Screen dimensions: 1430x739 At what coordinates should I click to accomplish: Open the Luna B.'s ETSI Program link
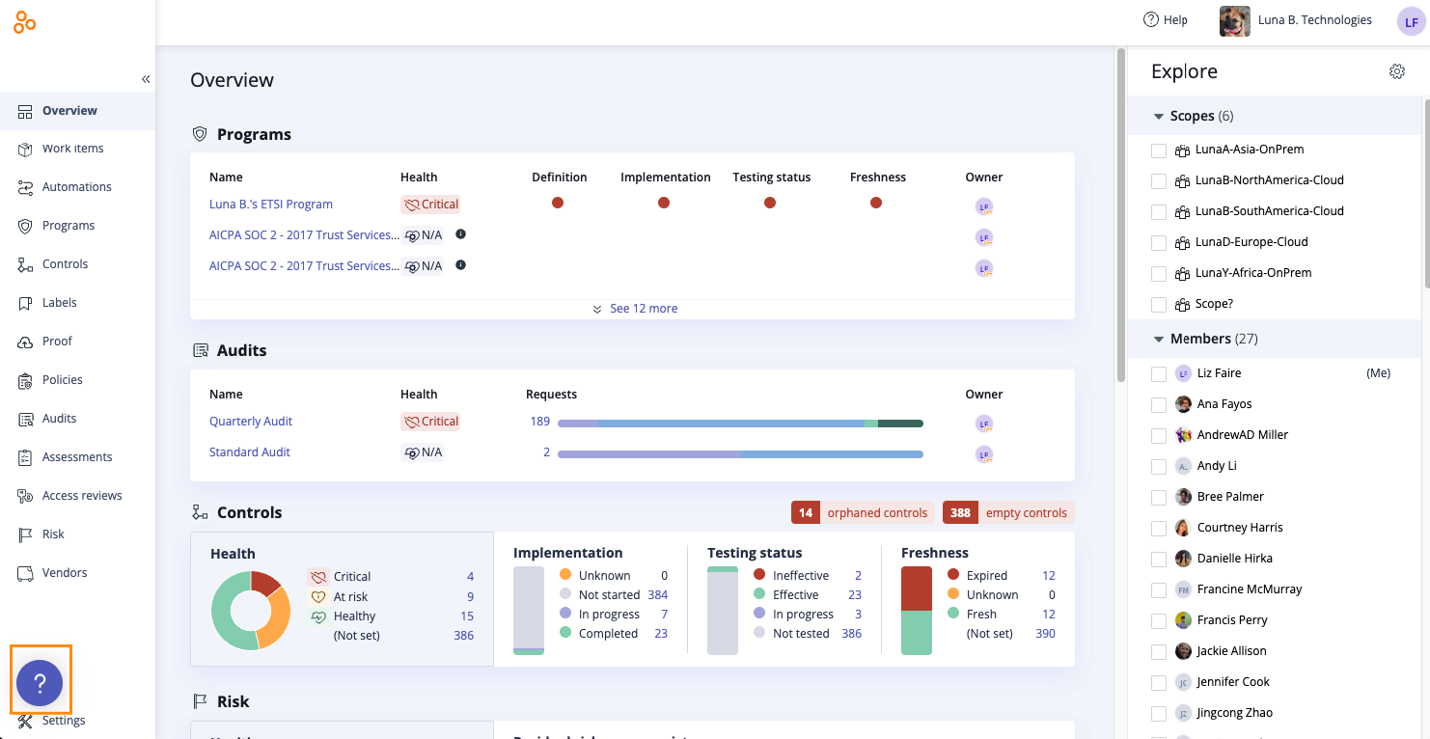point(271,205)
